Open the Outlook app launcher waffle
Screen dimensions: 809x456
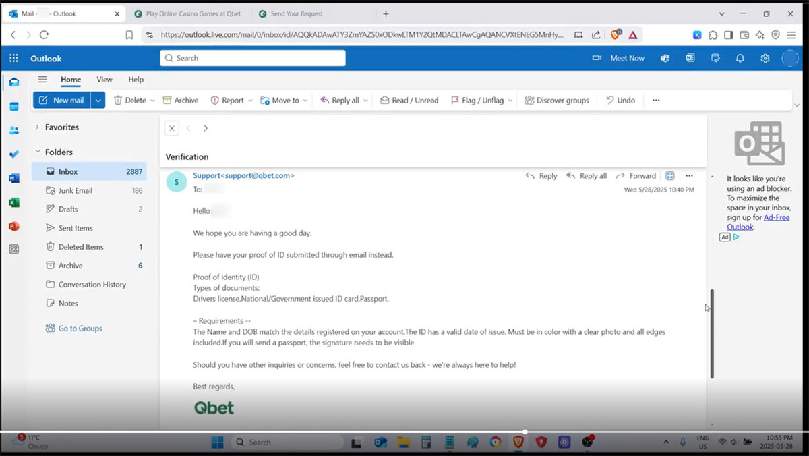click(13, 59)
